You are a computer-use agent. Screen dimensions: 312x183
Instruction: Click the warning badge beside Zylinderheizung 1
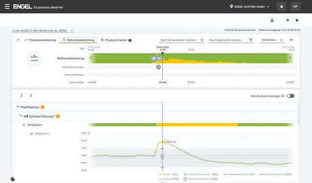coord(58,116)
